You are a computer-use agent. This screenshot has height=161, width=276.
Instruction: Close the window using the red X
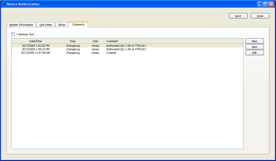tap(271, 4)
